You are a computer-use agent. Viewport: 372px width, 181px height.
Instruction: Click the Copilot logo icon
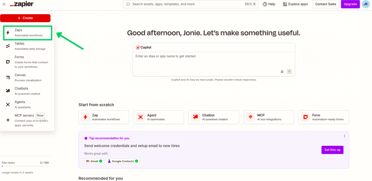pos(138,47)
